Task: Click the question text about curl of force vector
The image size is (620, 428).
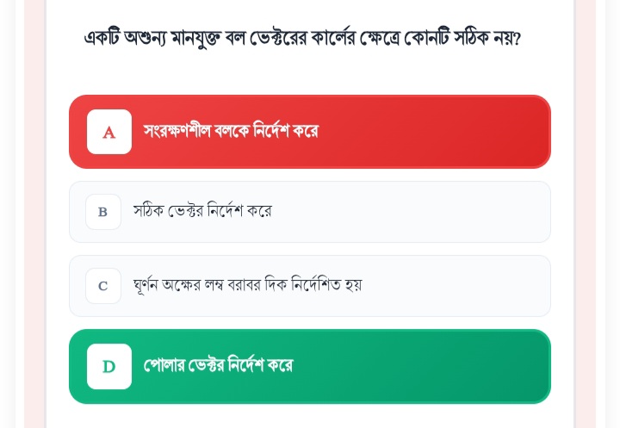Action: point(302,38)
